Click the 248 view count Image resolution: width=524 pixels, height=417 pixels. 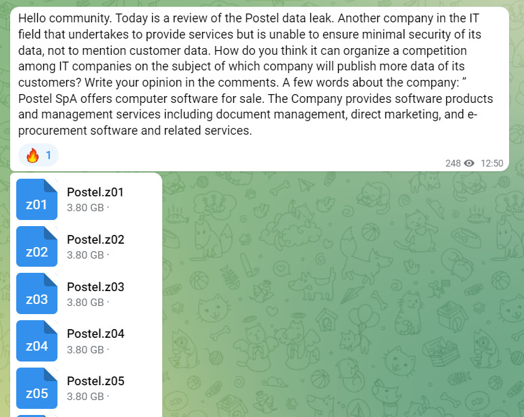pos(452,163)
